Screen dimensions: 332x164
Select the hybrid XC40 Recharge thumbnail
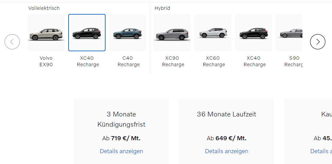254,33
